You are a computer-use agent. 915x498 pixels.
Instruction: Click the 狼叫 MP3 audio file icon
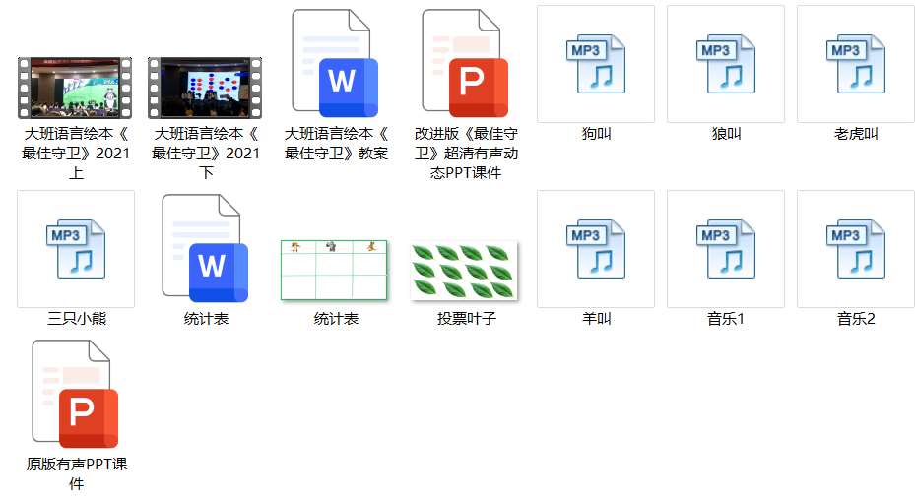coord(726,64)
